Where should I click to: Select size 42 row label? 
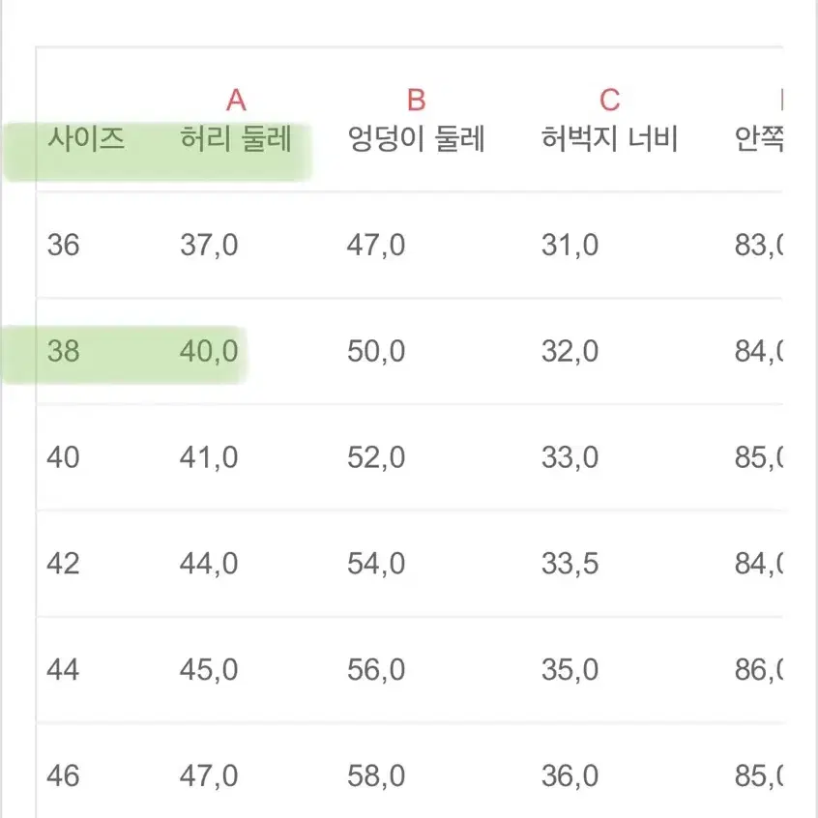(63, 564)
